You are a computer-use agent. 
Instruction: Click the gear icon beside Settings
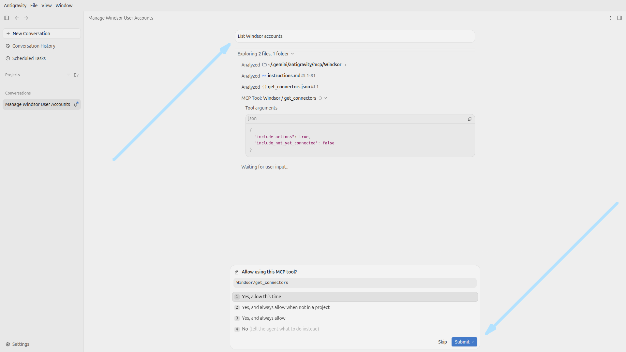point(8,344)
